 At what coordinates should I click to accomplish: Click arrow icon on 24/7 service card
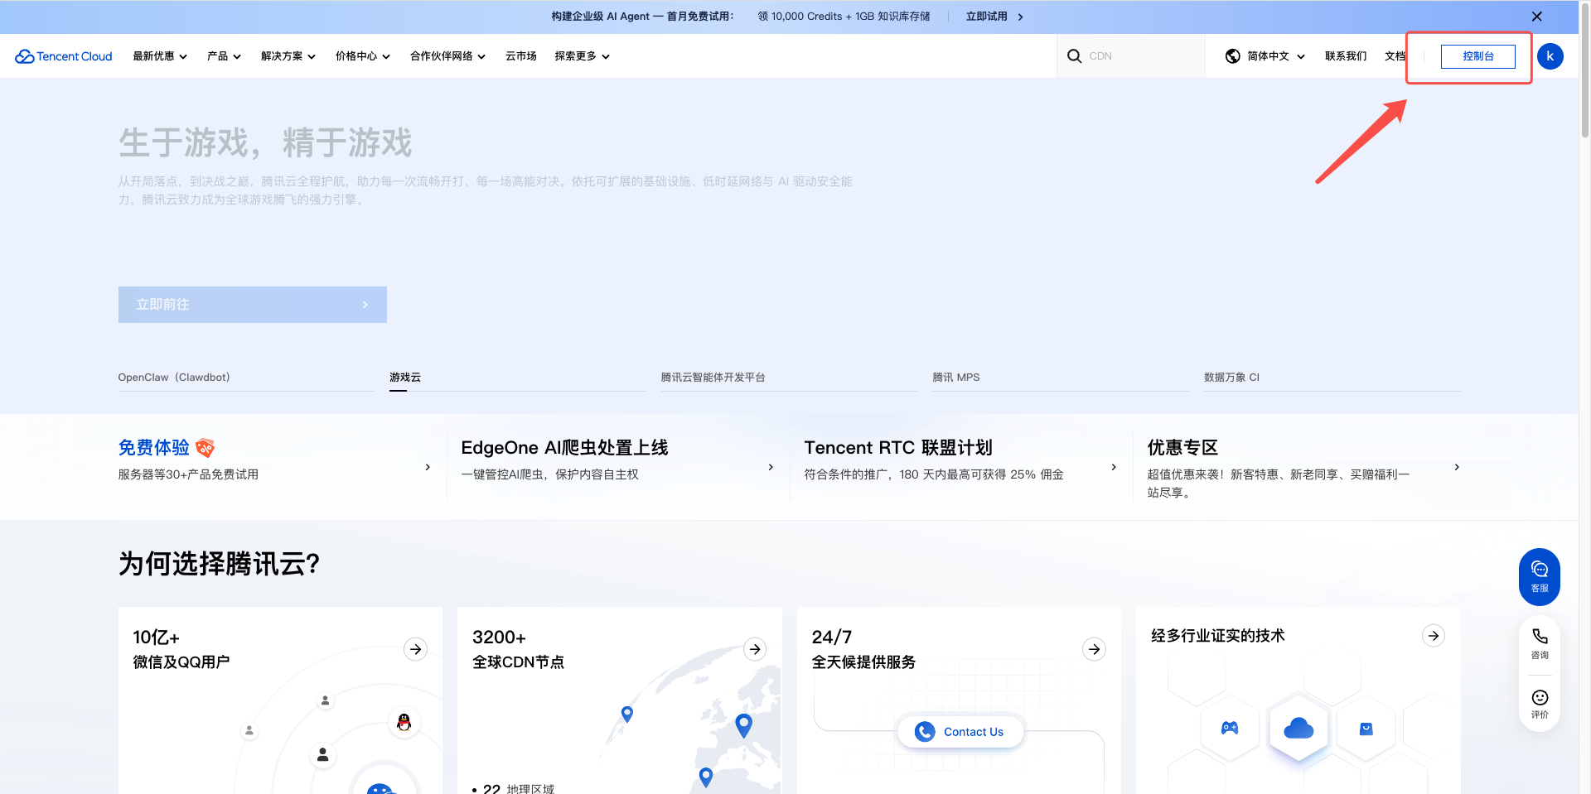click(x=1094, y=649)
